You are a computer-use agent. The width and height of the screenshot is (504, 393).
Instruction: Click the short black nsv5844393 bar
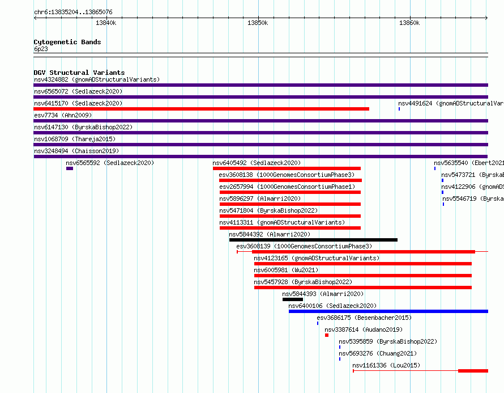click(x=293, y=299)
